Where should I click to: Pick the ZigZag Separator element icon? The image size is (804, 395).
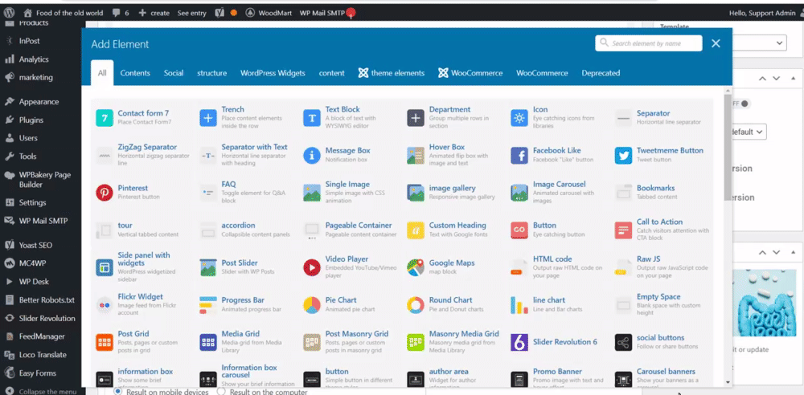click(x=104, y=155)
